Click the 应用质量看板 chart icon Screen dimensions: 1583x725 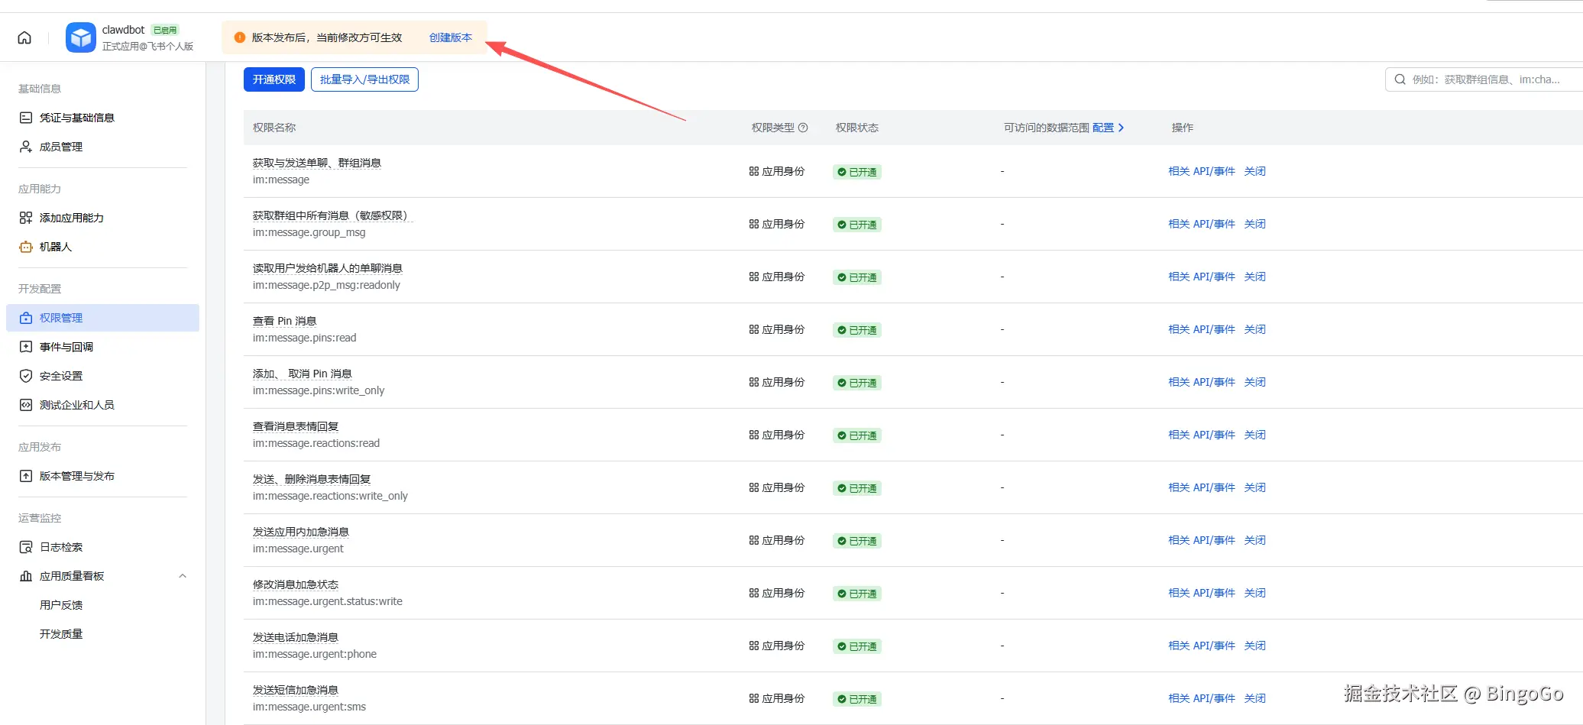[x=26, y=576]
